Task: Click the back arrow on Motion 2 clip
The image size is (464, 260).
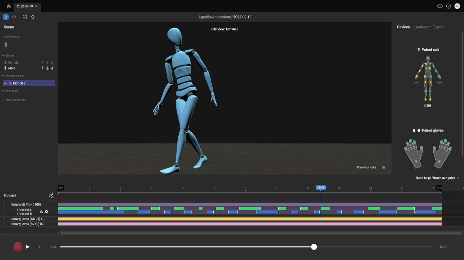Action: (5, 83)
